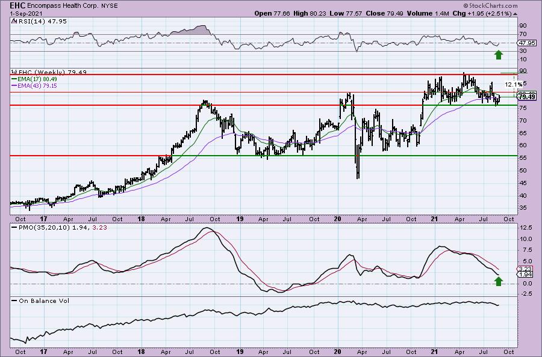Image resolution: width=542 pixels, height=357 pixels.
Task: Click the EHC (Weekly) 79.49 chart label
Action: point(52,72)
